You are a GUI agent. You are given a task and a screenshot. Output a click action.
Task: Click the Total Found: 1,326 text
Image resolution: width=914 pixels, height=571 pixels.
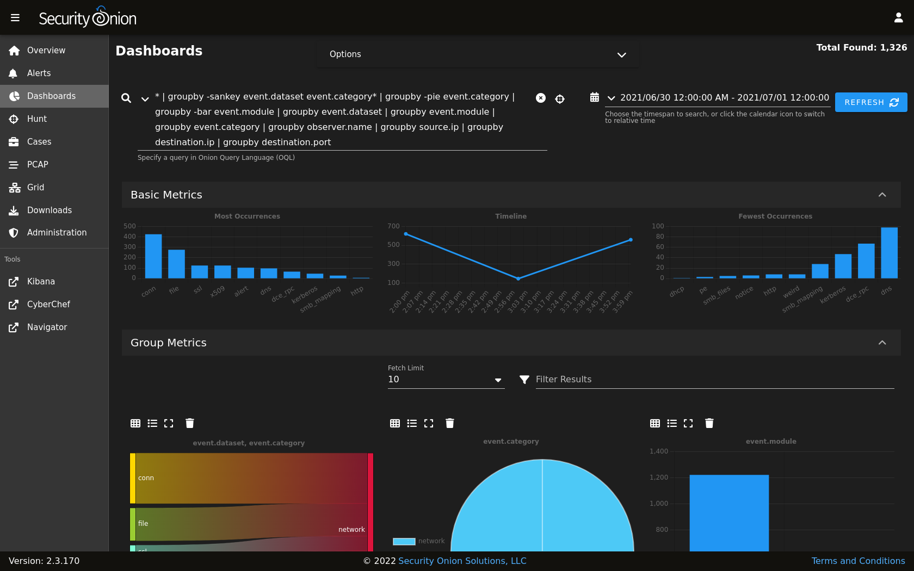(x=862, y=48)
